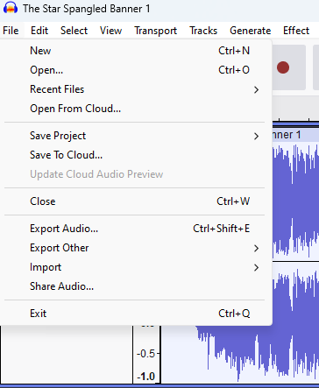Open the Effect menu
The height and width of the screenshot is (388, 319).
pos(296,31)
